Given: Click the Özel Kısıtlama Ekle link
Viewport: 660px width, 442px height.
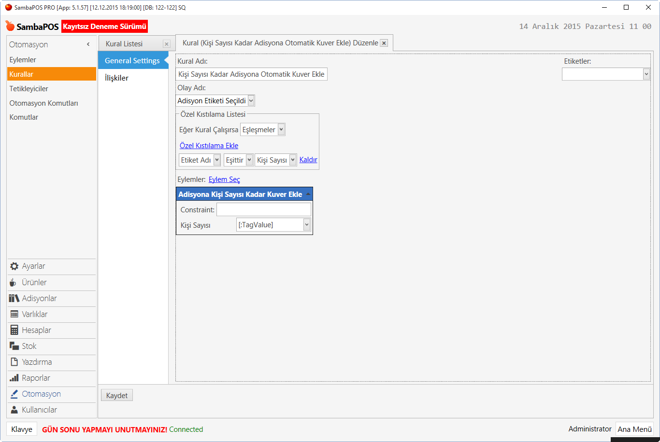Looking at the screenshot, I should pos(209,146).
